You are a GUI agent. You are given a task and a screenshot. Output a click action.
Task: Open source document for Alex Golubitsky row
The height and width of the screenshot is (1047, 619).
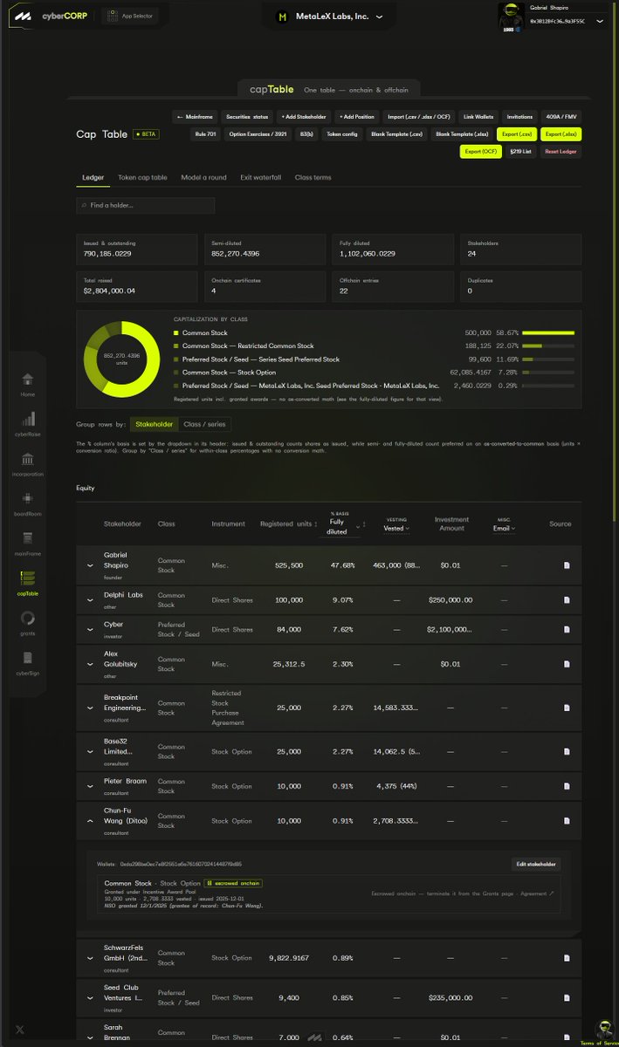click(567, 664)
